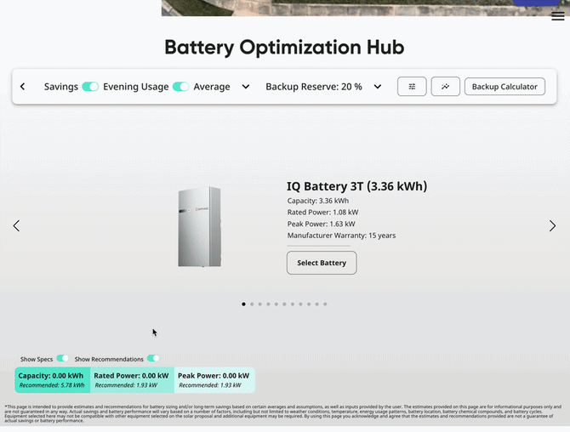Select the last carousel dot

[x=325, y=304]
